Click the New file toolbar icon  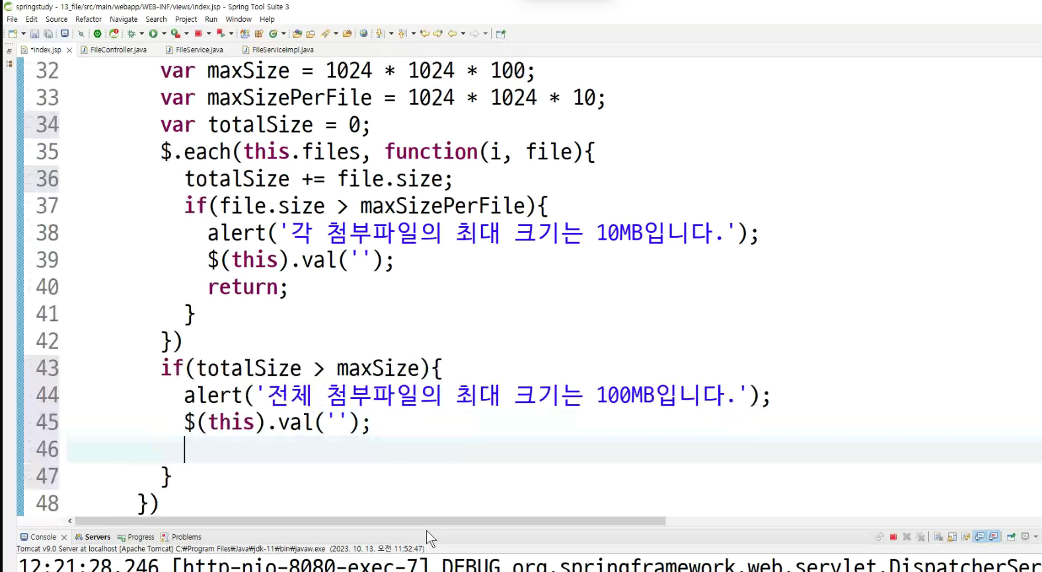13,34
